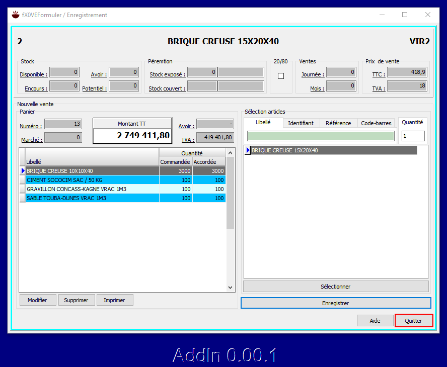Click the Enregistrer button

coord(336,303)
